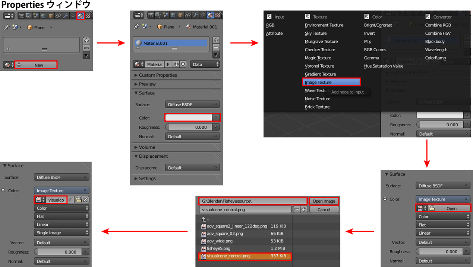
Task: Open Modifiers wrench tab in the first panel
Action: 66,16
